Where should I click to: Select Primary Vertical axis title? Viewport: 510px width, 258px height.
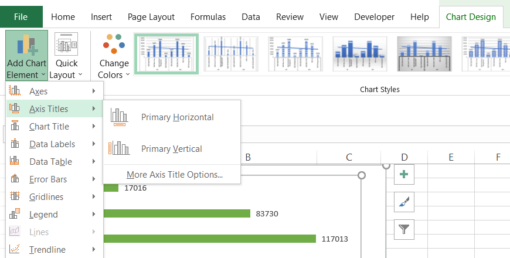171,149
